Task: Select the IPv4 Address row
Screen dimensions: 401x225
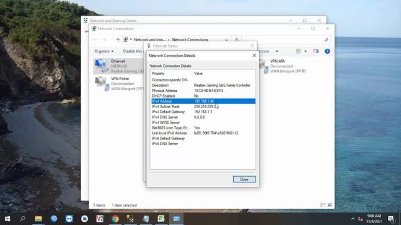Action: click(x=203, y=101)
